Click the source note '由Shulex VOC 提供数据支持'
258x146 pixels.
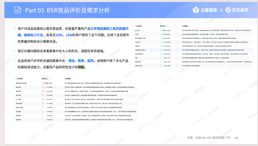213,138
